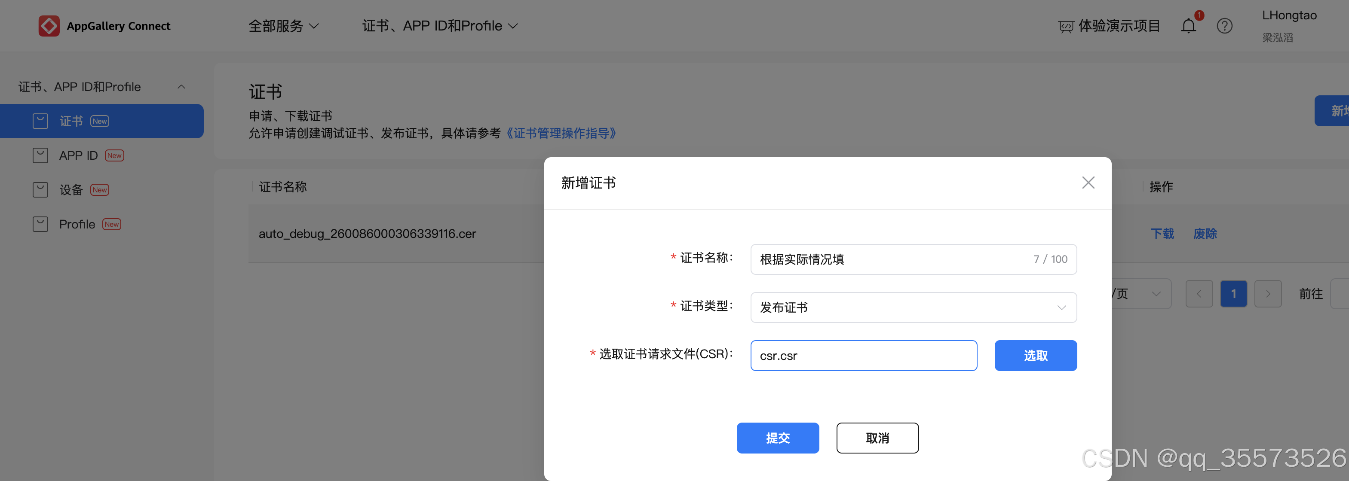Viewport: 1349px width, 481px height.
Task: Click the APP ID sidebar icon
Action: [40, 155]
